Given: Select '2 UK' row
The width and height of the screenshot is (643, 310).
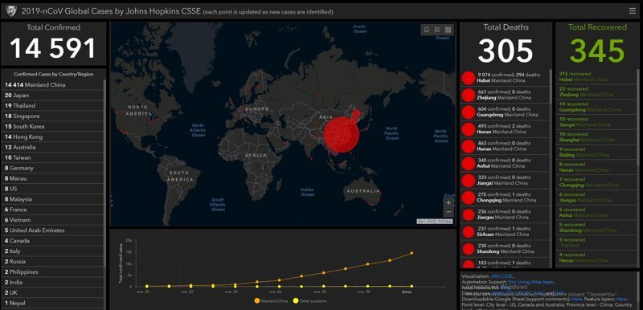Looking at the screenshot, I should pyautogui.click(x=52, y=293).
